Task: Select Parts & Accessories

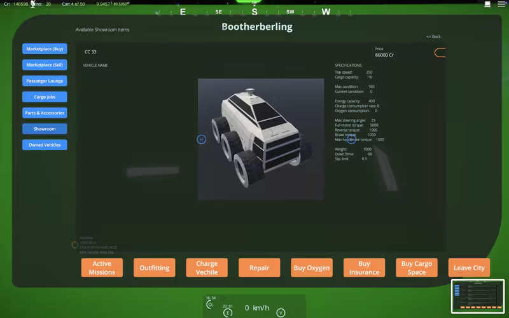Action: click(x=45, y=113)
